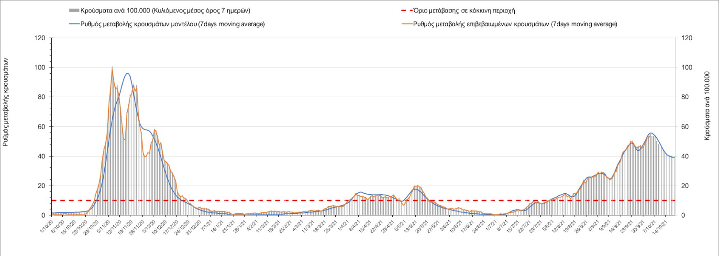Screen dimensions: 719x256
Task: Click the 1/4/21 date label on x-axis
Action: pos(343,226)
